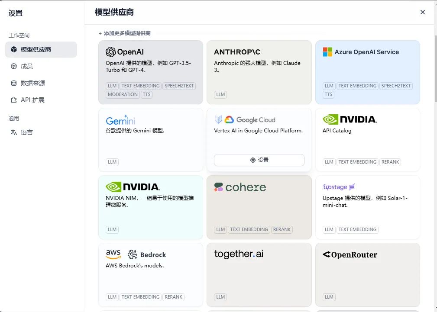Click the Gemini logo card
Viewport: 437px width, 312px height.
[x=120, y=120]
